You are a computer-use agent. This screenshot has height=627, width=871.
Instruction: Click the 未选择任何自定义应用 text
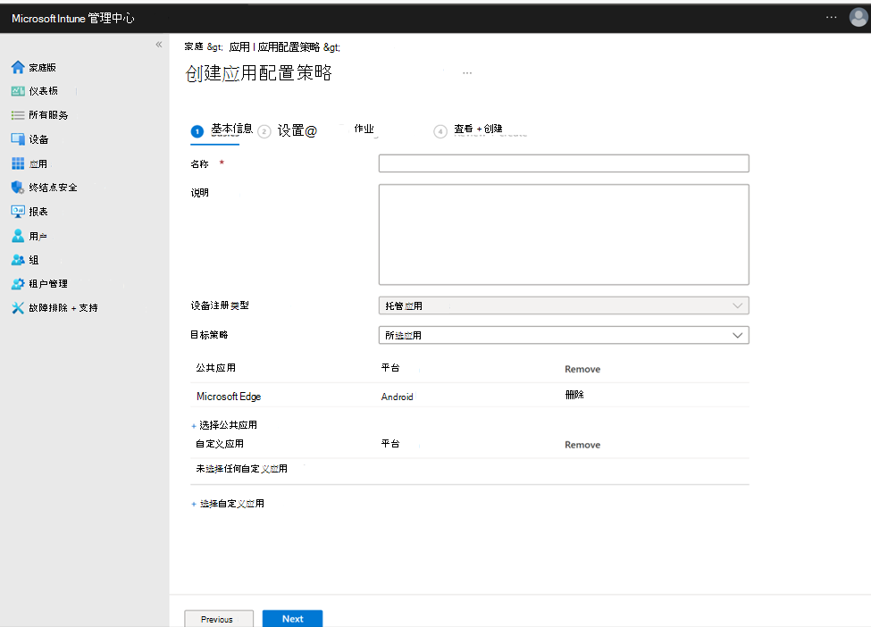pos(241,469)
